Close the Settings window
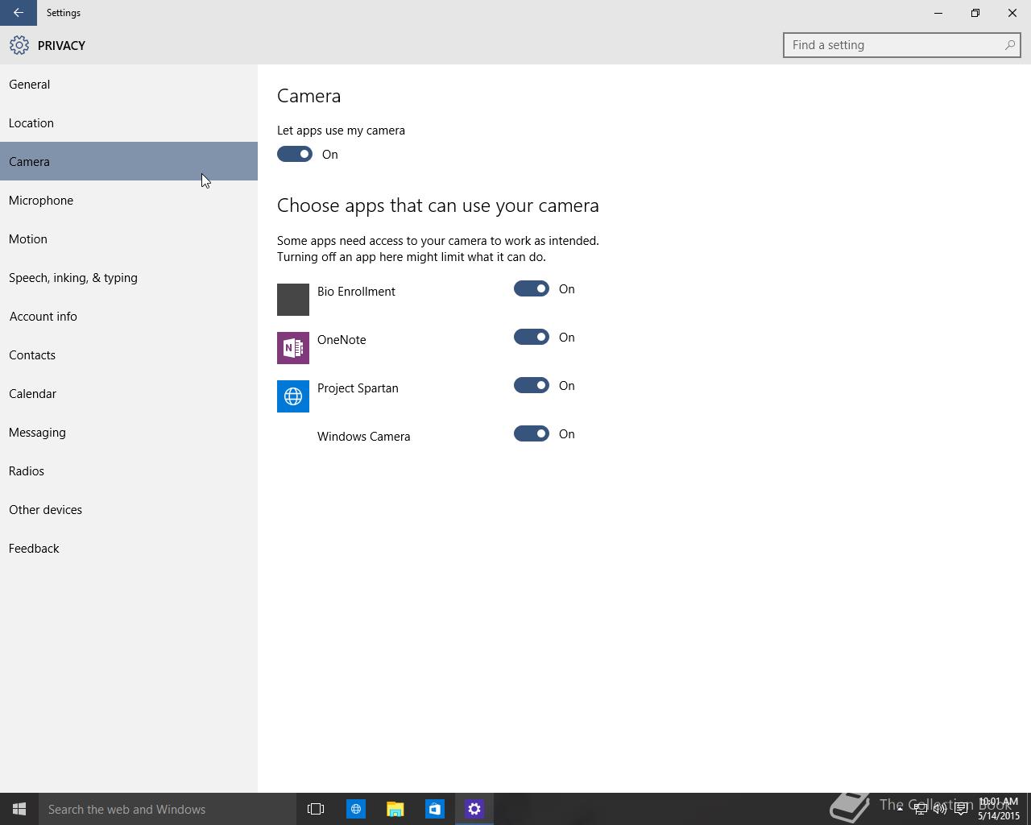The width and height of the screenshot is (1031, 825). [1012, 13]
